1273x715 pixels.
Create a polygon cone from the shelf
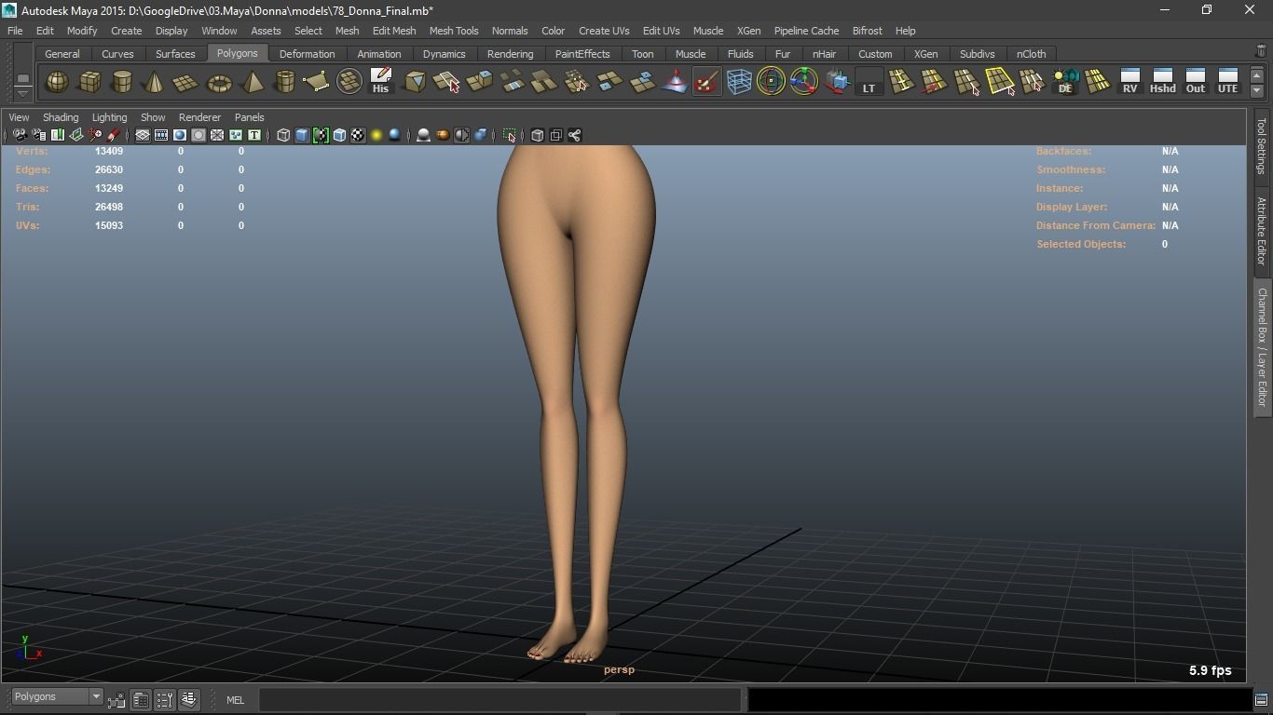pyautogui.click(x=154, y=82)
